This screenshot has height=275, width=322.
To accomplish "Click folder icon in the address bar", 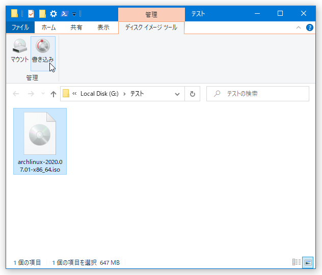I will (x=66, y=93).
